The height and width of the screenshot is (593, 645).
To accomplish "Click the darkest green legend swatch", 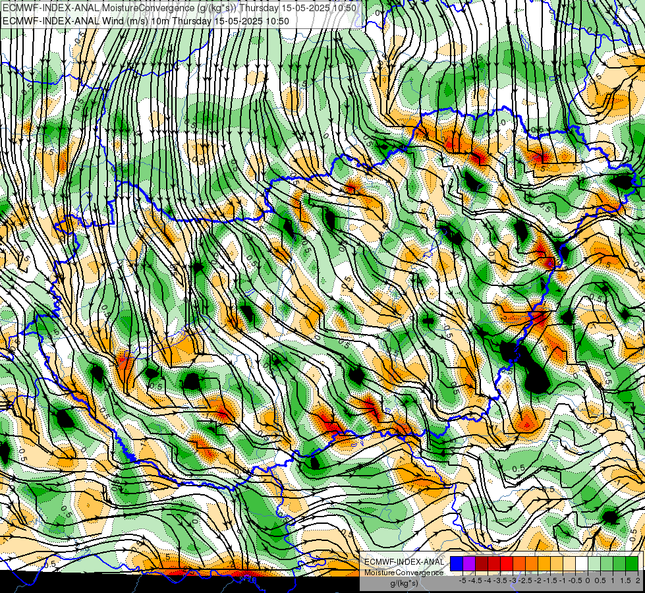I will click(x=632, y=564).
